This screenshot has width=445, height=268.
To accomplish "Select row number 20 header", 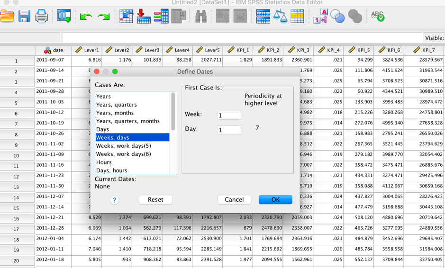I will [x=17, y=260].
